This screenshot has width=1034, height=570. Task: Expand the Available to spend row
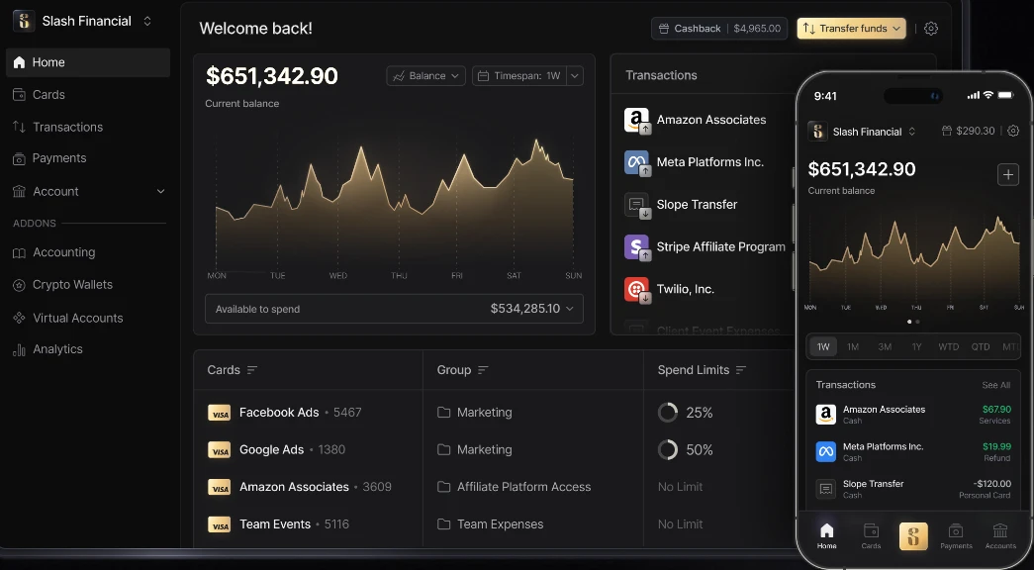(x=395, y=309)
